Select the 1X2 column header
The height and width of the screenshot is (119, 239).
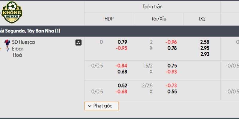pos(202,19)
